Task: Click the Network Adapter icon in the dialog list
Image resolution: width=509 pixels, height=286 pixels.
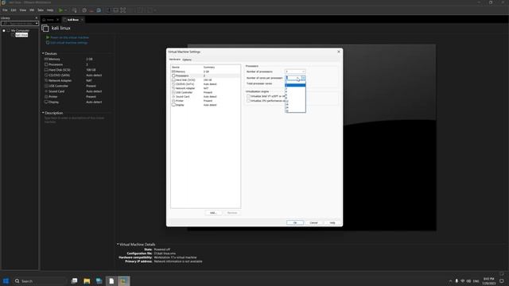Action: [x=173, y=88]
